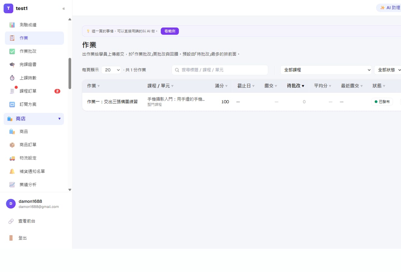Go to 作業批改 sidebar item
The width and height of the screenshot is (401, 272).
[34, 51]
